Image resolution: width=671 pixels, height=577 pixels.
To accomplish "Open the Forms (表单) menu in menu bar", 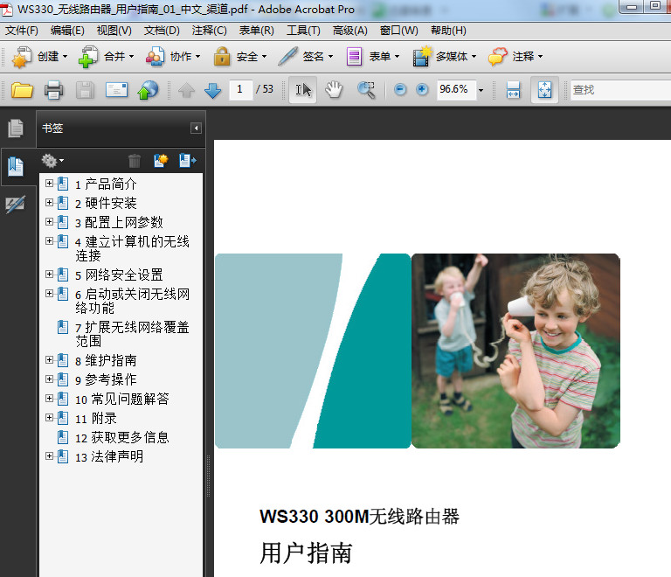I will click(256, 31).
